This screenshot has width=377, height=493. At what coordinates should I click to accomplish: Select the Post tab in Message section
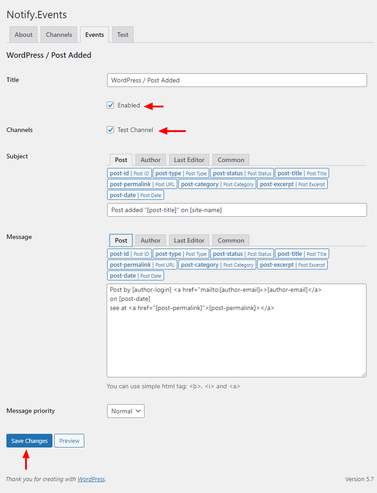tap(121, 240)
